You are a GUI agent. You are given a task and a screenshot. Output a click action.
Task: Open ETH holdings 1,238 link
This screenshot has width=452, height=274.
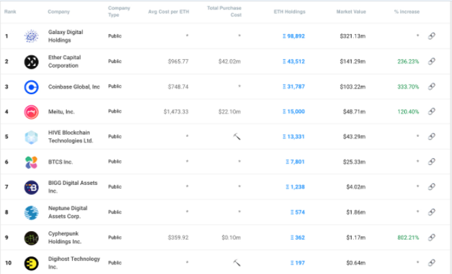pyautogui.click(x=295, y=187)
